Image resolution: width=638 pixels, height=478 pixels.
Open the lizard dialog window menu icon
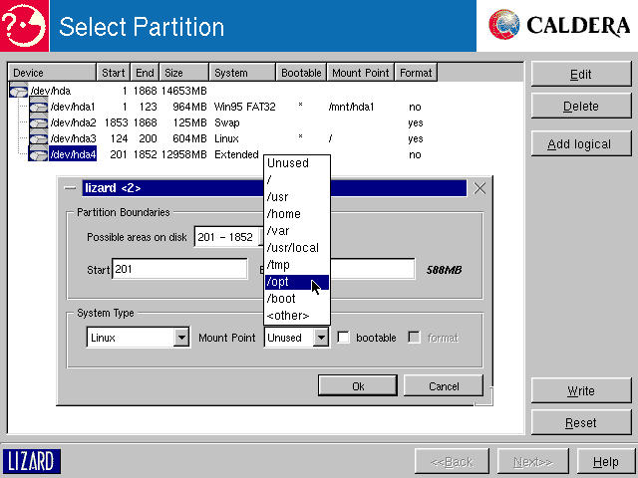71,188
